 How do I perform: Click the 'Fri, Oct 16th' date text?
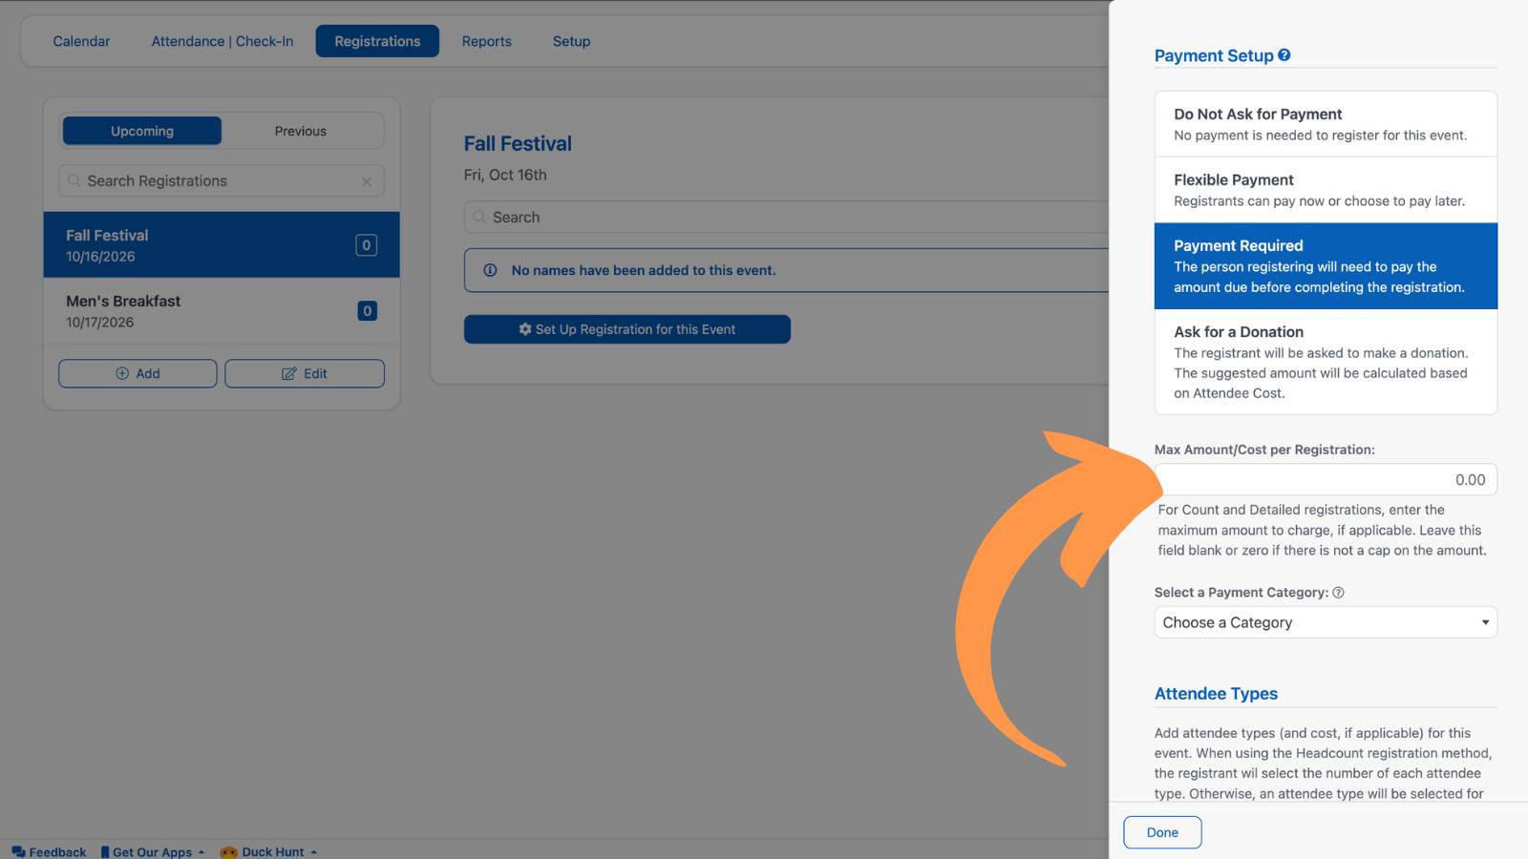pyautogui.click(x=505, y=175)
